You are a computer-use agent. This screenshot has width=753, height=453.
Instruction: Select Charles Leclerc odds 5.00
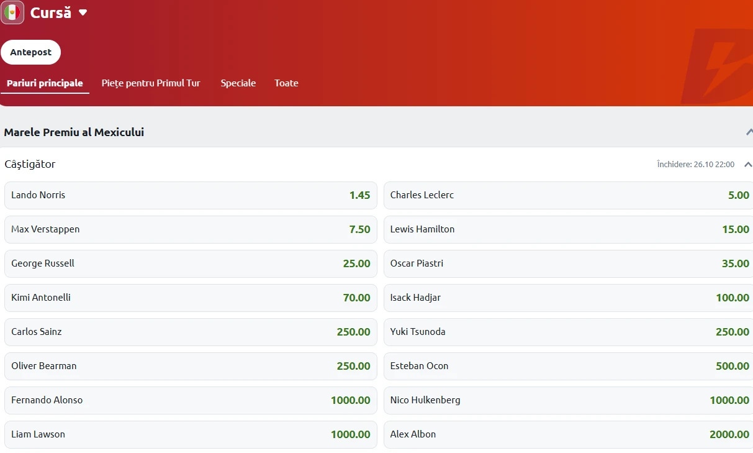pyautogui.click(x=568, y=195)
